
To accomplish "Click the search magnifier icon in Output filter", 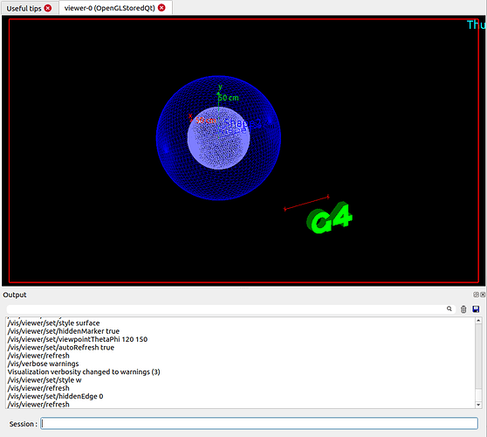I will [449, 309].
